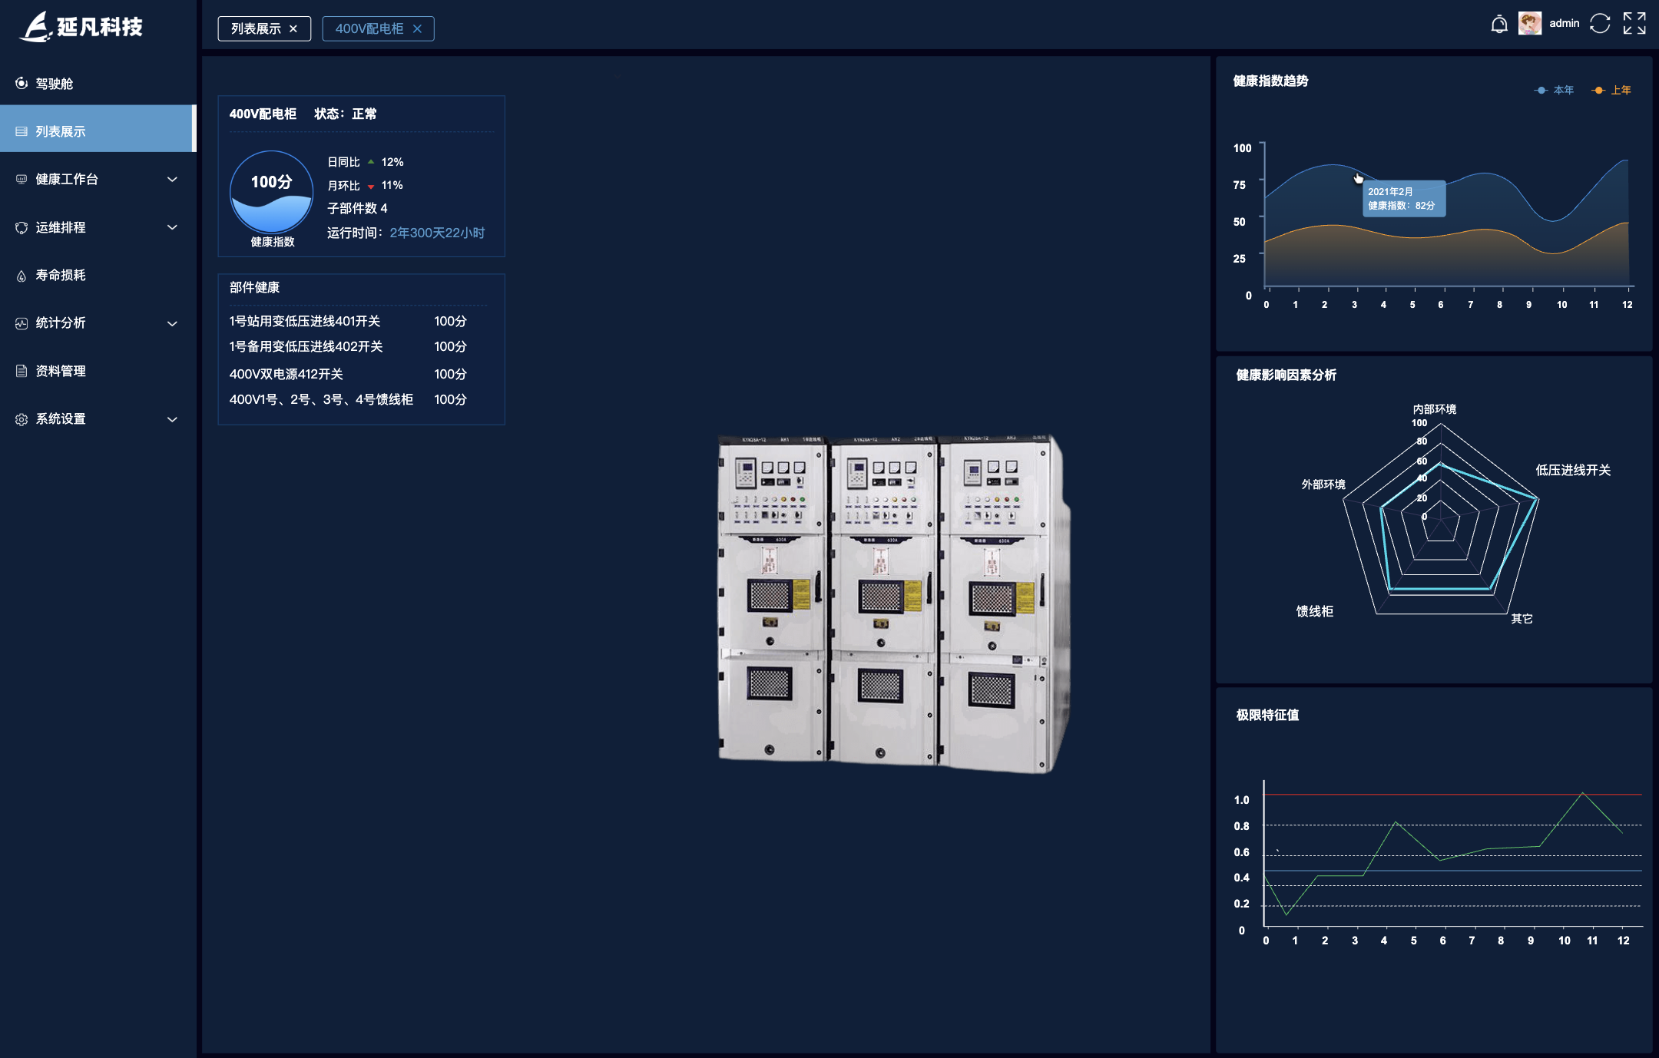The image size is (1659, 1058).
Task: Toggle the 上年 legend series
Action: pos(1612,91)
